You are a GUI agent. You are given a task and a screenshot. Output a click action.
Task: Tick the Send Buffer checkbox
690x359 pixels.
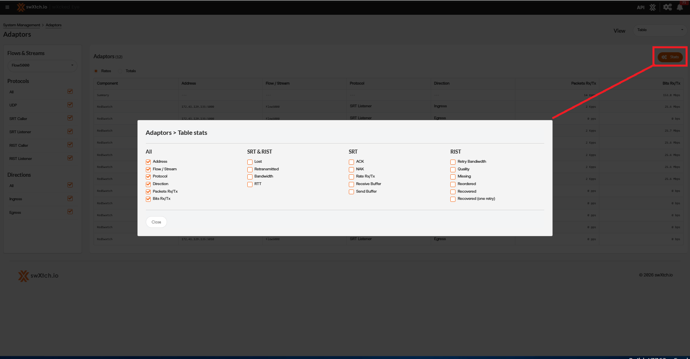pyautogui.click(x=351, y=192)
